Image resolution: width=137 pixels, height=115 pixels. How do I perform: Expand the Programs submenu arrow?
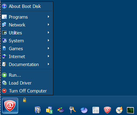click(x=49, y=17)
